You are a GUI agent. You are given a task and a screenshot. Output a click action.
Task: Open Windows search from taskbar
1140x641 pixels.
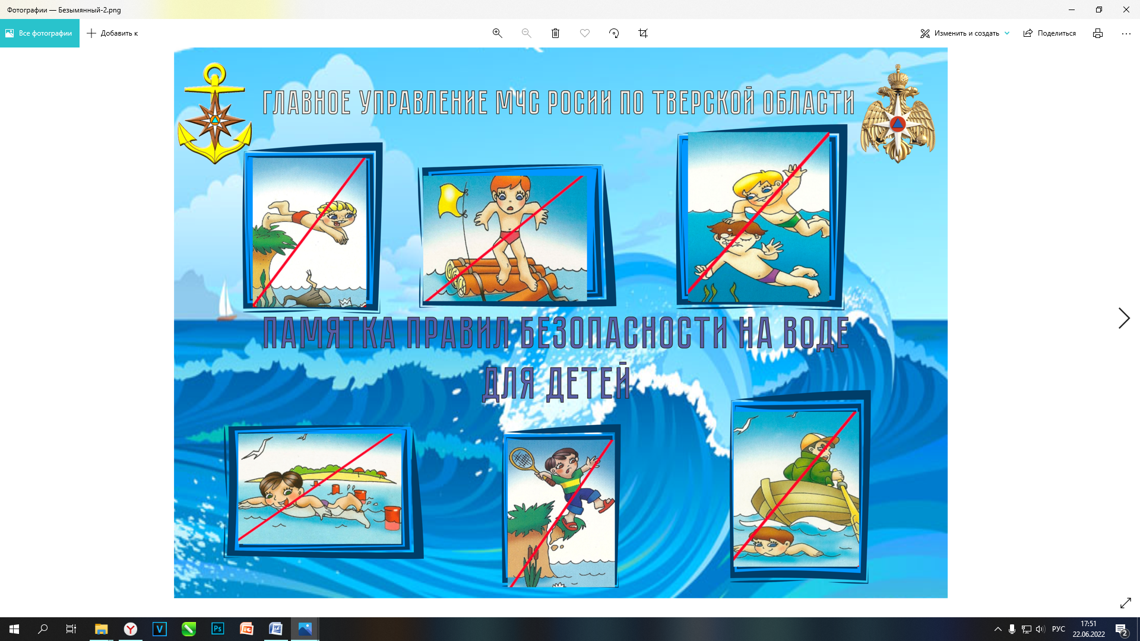tap(43, 629)
